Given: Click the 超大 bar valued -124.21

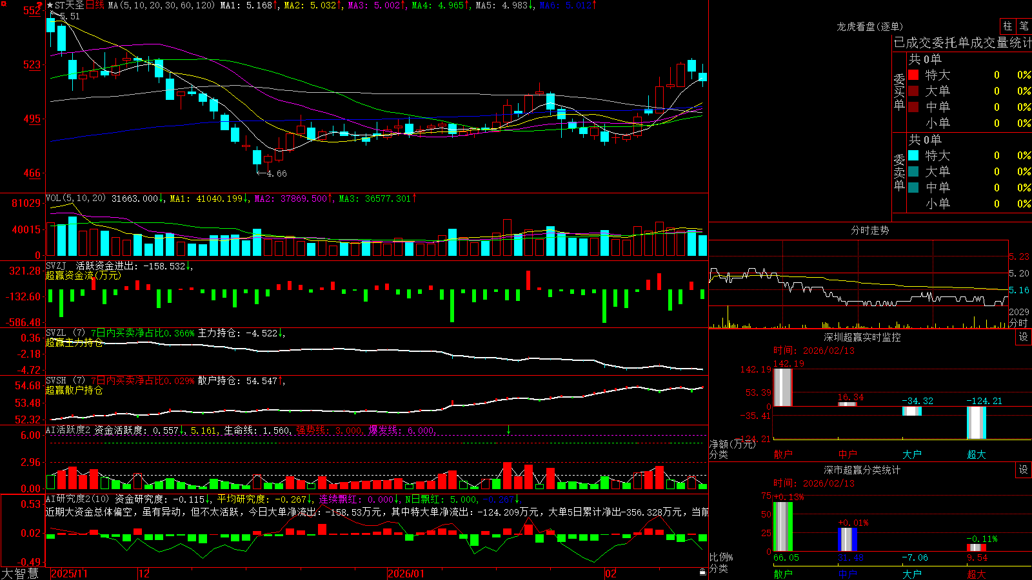Looking at the screenshot, I should point(977,423).
